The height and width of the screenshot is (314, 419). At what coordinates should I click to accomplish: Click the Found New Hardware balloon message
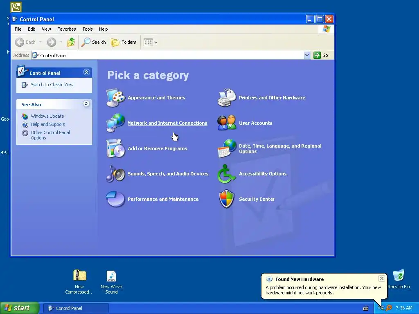(x=323, y=290)
